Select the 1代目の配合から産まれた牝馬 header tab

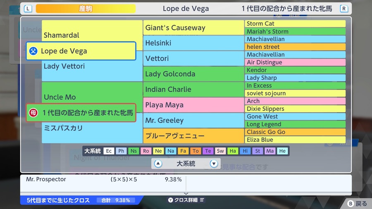pos(287,9)
